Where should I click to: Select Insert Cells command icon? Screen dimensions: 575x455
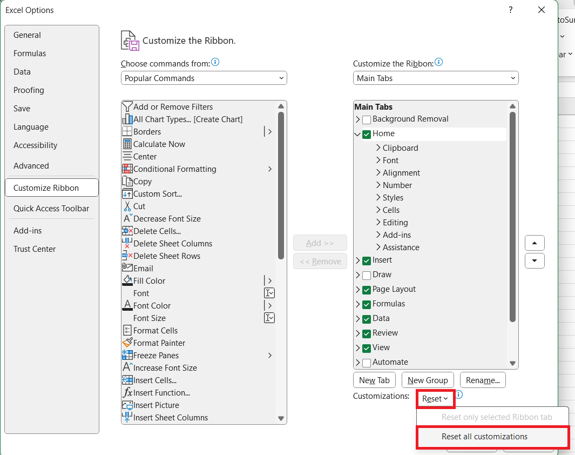coord(127,380)
